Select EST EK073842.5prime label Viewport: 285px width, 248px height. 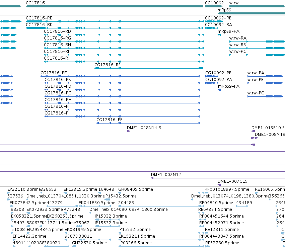pyautogui.click(x=28, y=203)
